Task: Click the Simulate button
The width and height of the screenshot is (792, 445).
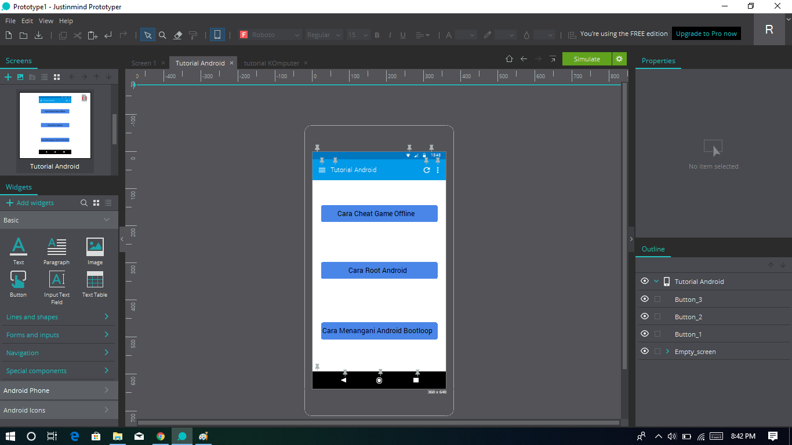Action: point(586,59)
